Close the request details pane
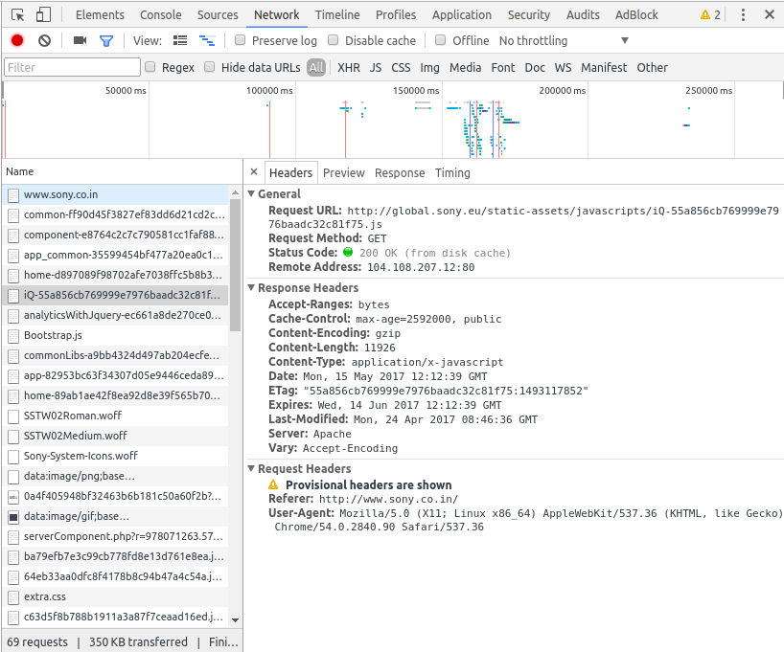This screenshot has height=652, width=784. click(x=254, y=172)
